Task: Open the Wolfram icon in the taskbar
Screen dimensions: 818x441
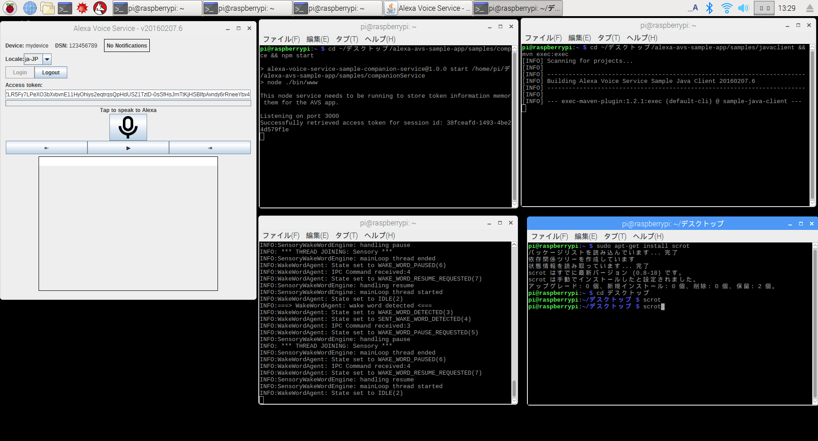Action: (x=100, y=8)
